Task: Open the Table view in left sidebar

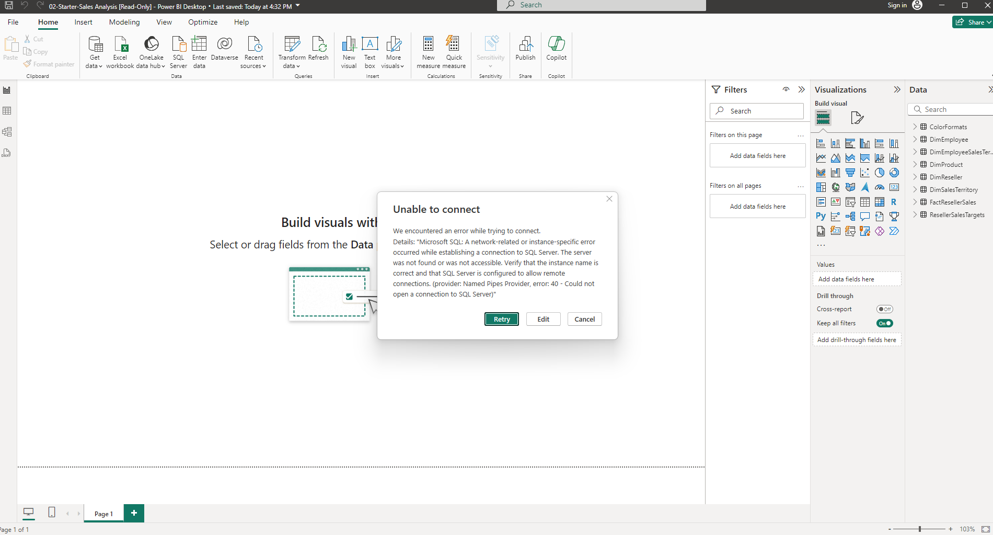Action: pos(7,111)
